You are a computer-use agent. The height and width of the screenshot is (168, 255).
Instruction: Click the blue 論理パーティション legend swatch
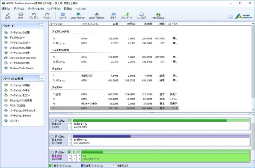(83, 165)
